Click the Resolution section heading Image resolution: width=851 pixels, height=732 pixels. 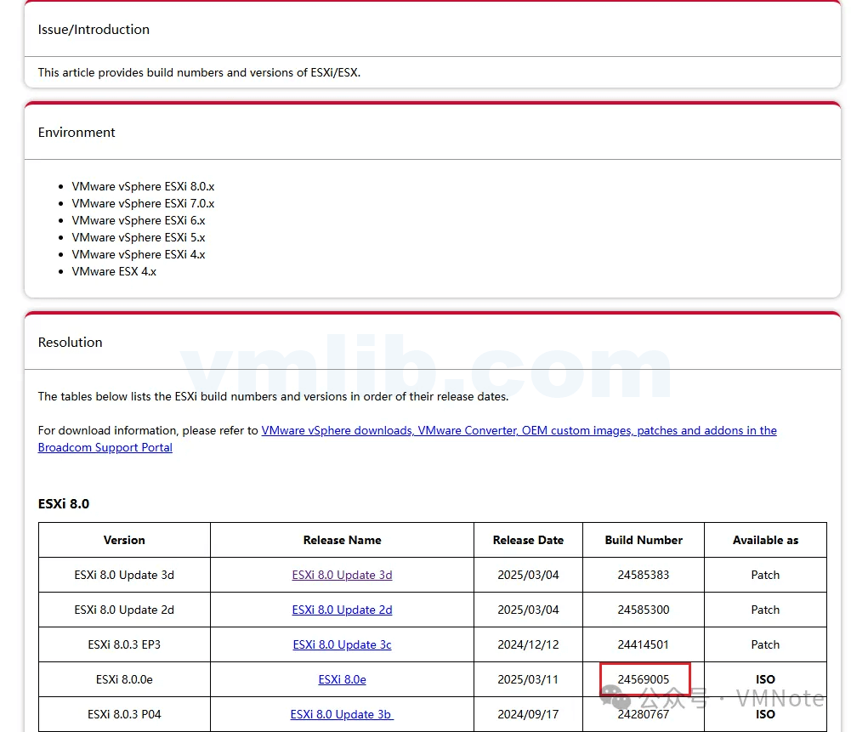click(71, 343)
